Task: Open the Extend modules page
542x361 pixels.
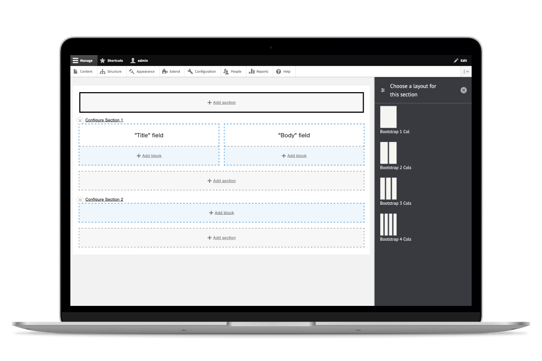Action: click(x=171, y=72)
